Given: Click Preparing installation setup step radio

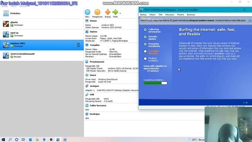Looking at the screenshot, I should (145, 44).
